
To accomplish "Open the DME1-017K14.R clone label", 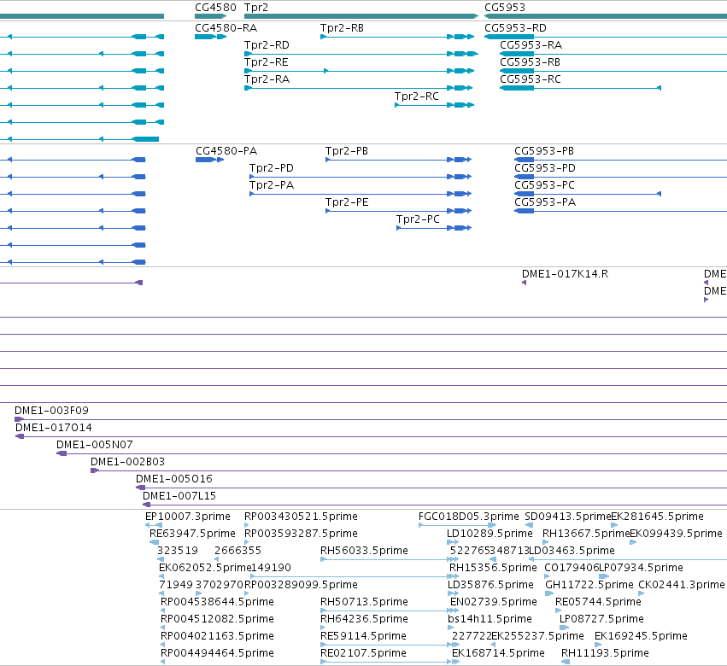I will click(565, 274).
